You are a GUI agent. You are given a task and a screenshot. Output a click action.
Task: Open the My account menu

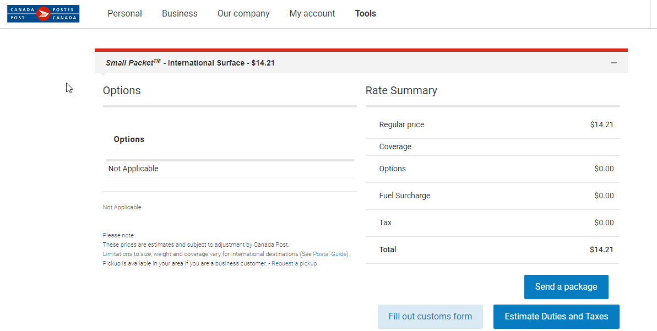312,13
